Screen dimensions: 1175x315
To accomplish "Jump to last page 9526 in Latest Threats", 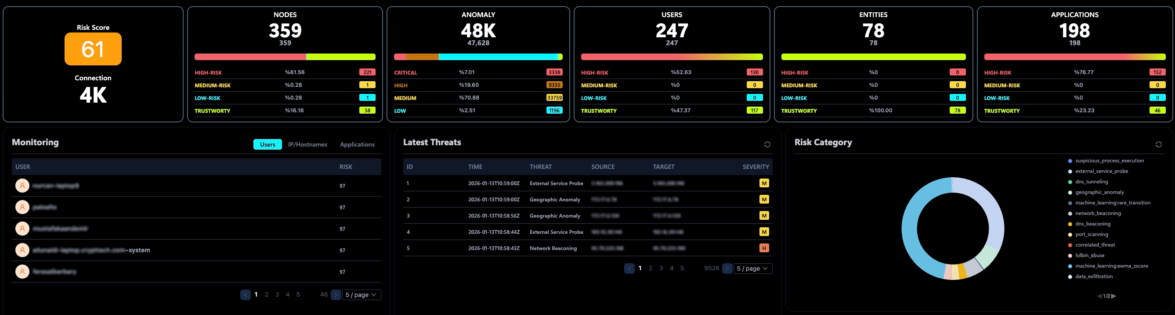I will tap(712, 268).
